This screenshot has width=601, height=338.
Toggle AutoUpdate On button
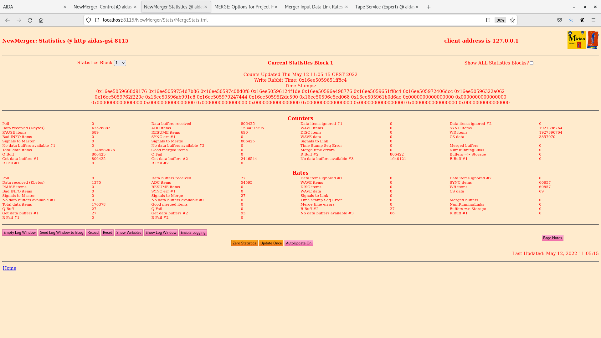[x=299, y=243]
